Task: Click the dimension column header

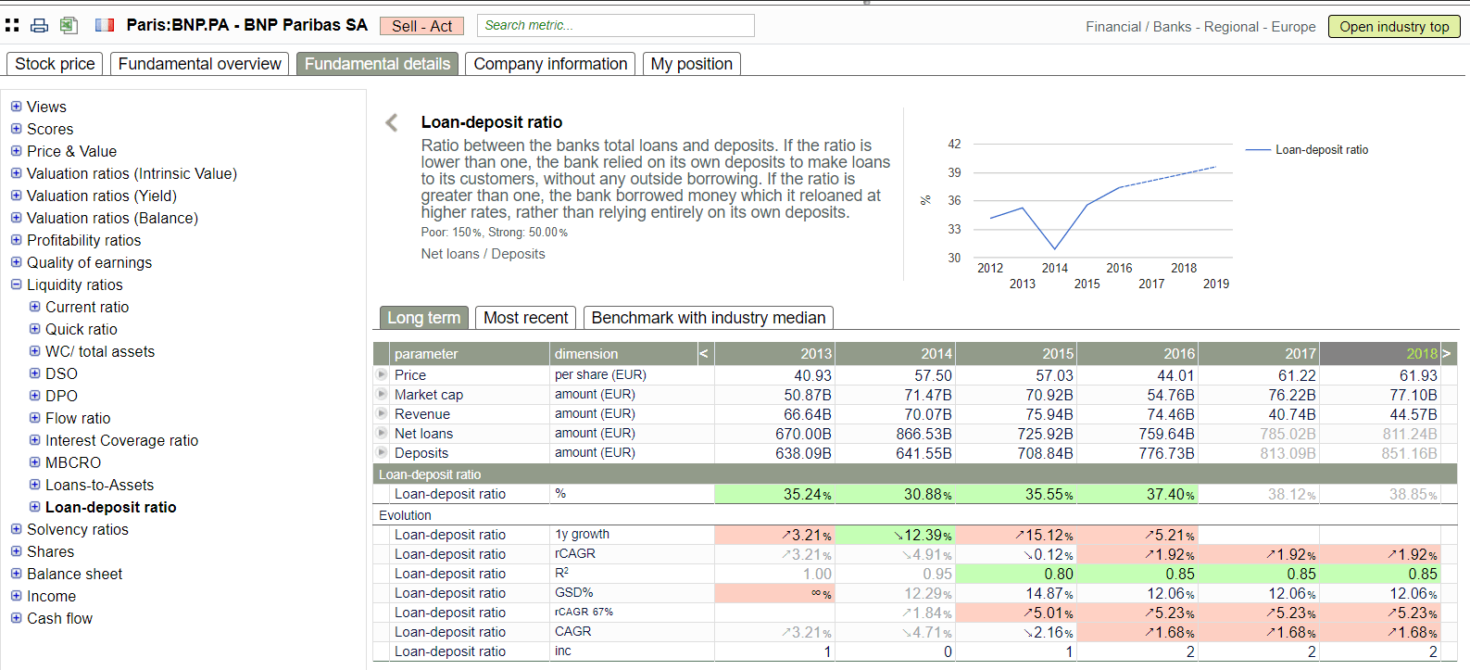Action: tap(623, 353)
